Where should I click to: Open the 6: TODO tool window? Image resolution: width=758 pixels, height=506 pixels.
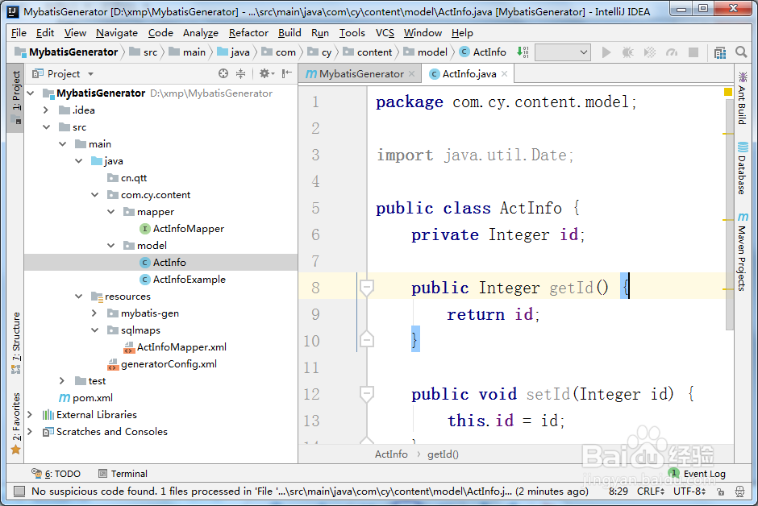coord(56,474)
